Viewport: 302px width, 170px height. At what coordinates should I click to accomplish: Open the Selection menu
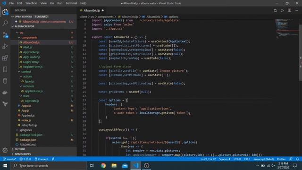(31, 3)
